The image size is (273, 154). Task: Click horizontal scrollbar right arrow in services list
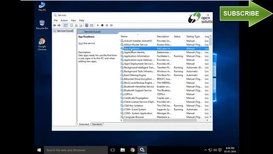pos(207,120)
